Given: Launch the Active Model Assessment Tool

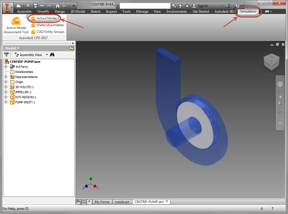Looking at the screenshot, I should click(x=16, y=25).
